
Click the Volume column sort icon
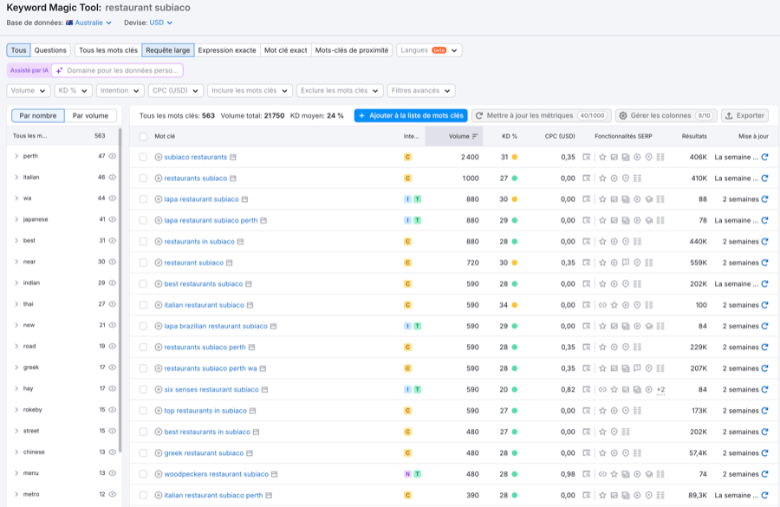coord(475,136)
